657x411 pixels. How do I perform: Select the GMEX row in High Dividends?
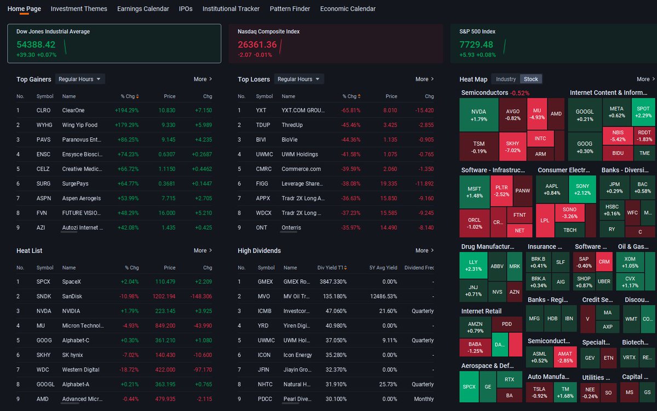click(336, 281)
